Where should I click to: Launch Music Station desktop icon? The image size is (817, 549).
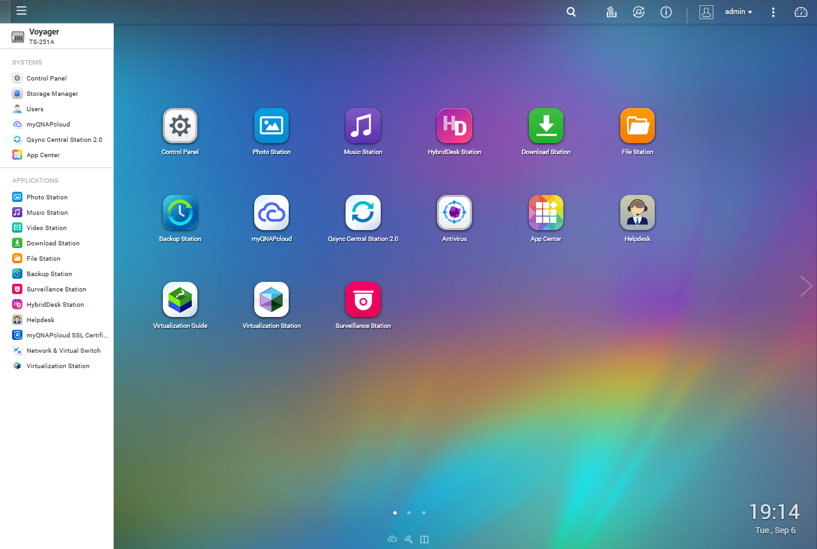point(363,125)
